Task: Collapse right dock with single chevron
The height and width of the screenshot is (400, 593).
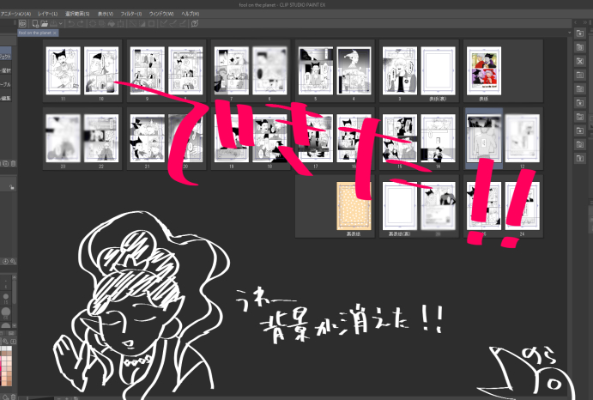Action: pyautogui.click(x=576, y=22)
